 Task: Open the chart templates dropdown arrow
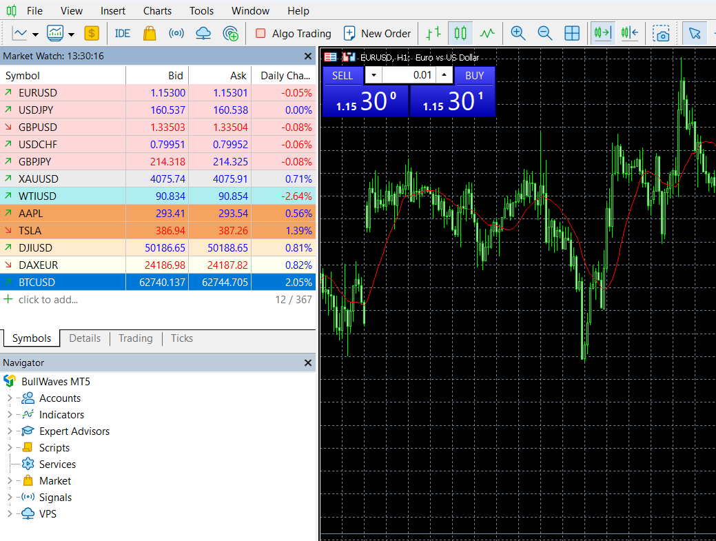[71, 34]
